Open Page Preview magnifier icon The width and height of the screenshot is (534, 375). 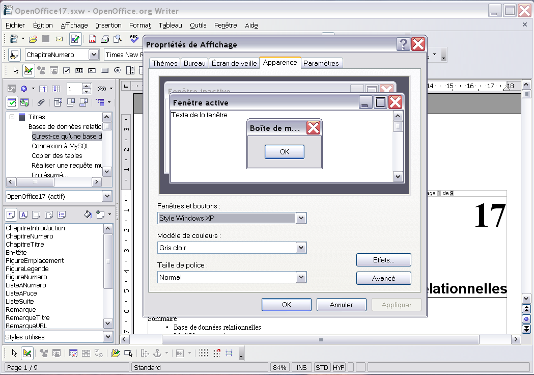118,39
